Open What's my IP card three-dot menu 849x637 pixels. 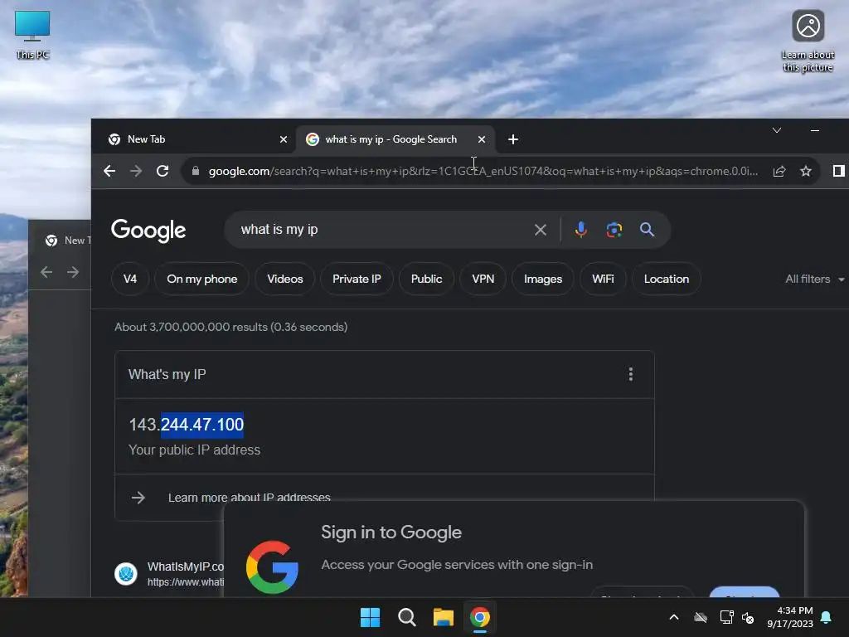click(x=631, y=374)
